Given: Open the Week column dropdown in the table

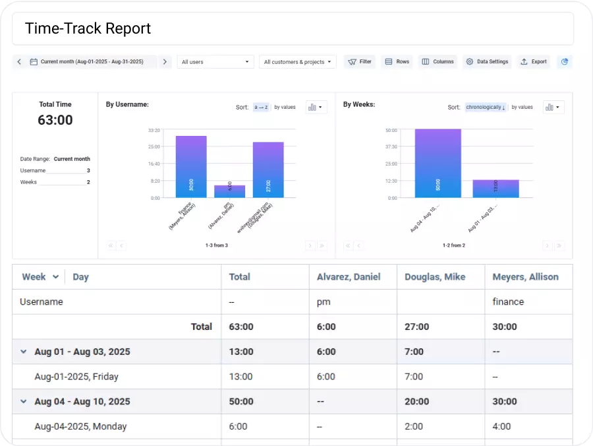Looking at the screenshot, I should click(54, 276).
